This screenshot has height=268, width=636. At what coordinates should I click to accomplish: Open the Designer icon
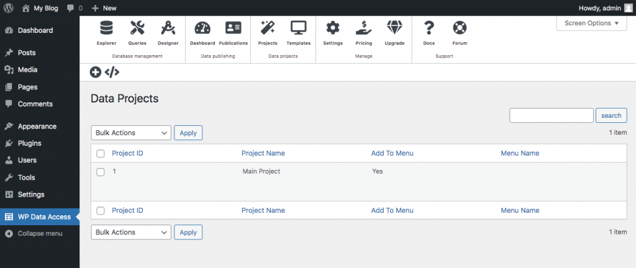tap(168, 29)
